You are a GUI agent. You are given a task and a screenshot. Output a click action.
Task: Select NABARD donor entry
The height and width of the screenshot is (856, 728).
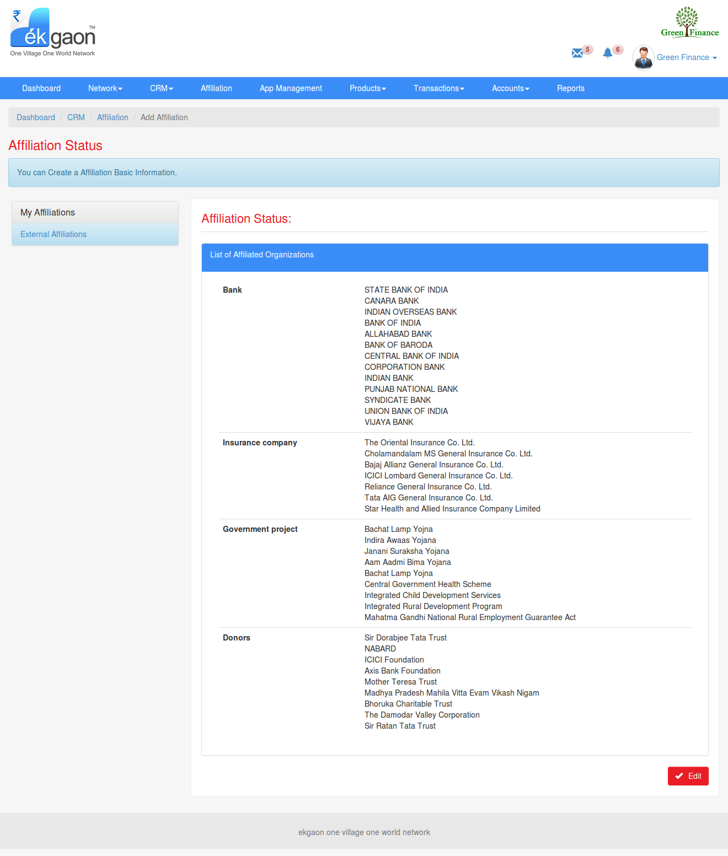coord(380,649)
